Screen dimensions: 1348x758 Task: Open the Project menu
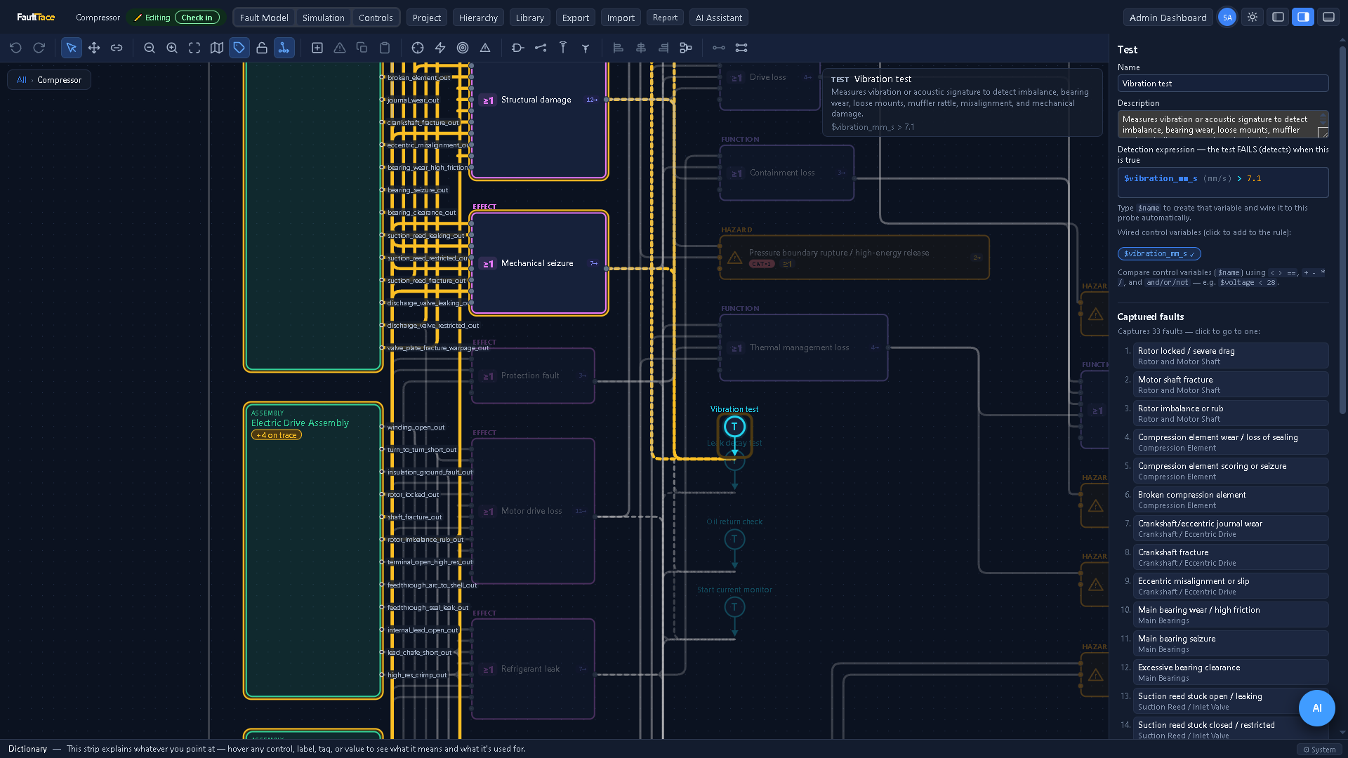click(x=427, y=18)
